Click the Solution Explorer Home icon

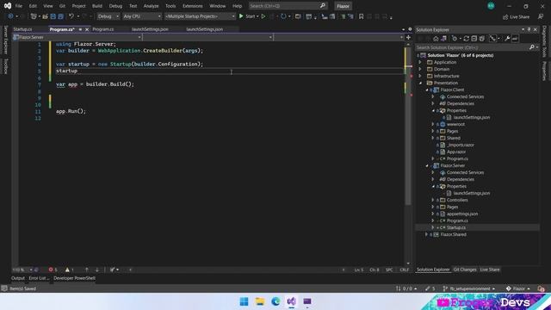[436, 39]
